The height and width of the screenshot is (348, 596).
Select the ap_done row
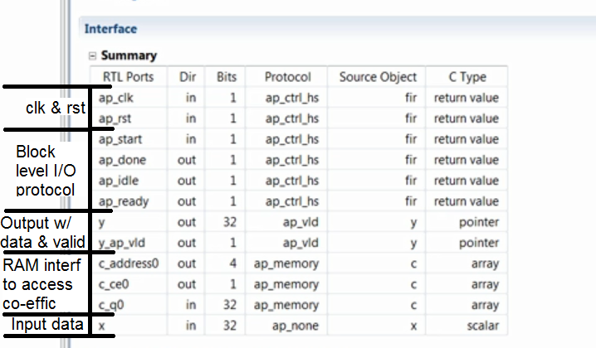(299, 160)
